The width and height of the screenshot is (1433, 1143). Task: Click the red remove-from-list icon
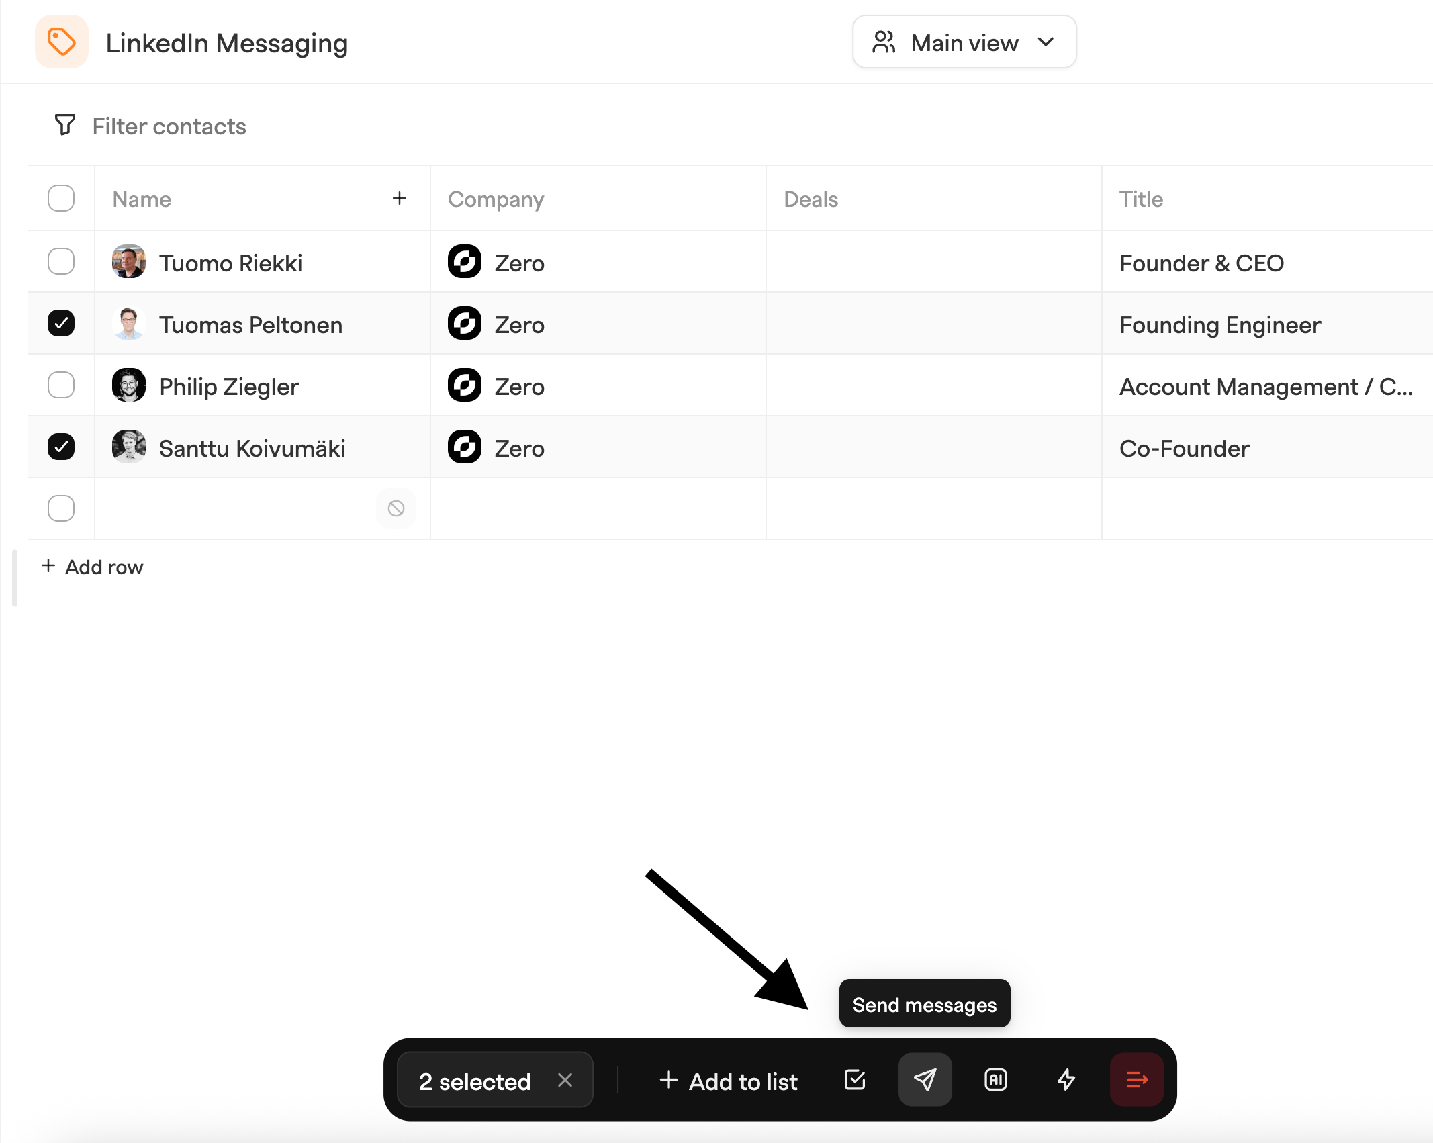pos(1137,1080)
